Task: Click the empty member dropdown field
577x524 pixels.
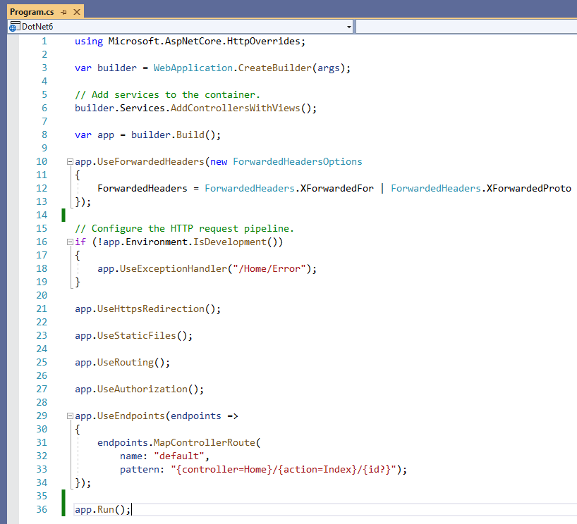Action: point(466,27)
